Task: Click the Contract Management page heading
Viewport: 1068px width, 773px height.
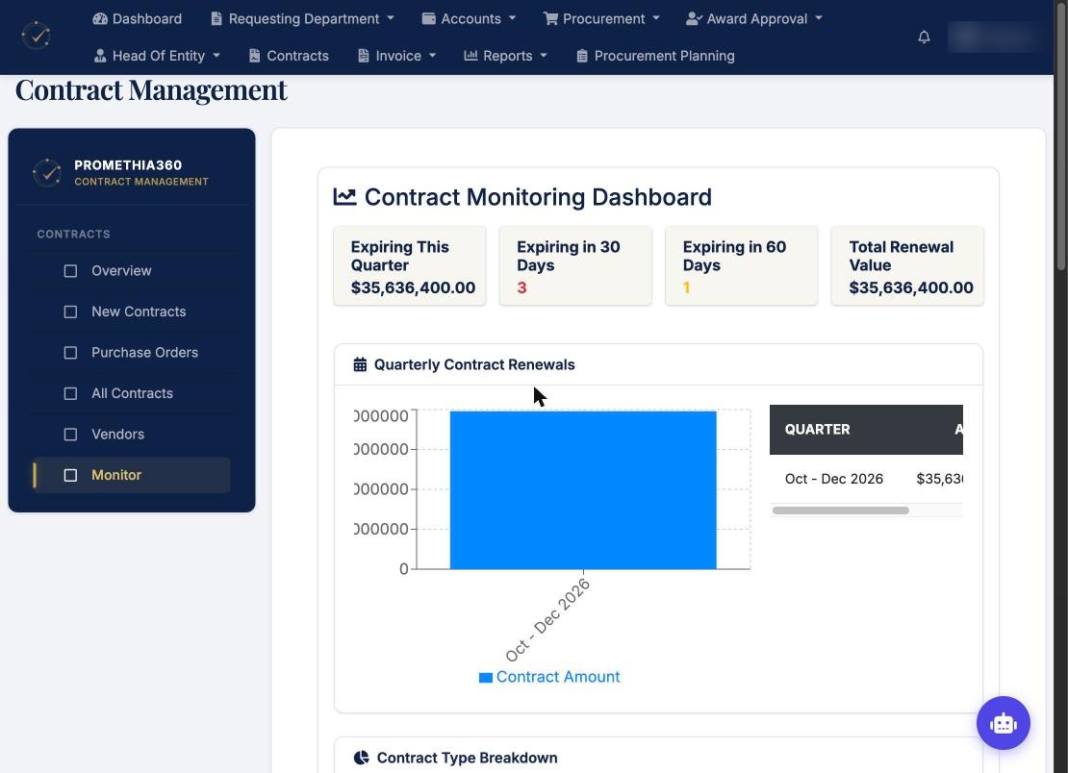Action: [x=151, y=90]
